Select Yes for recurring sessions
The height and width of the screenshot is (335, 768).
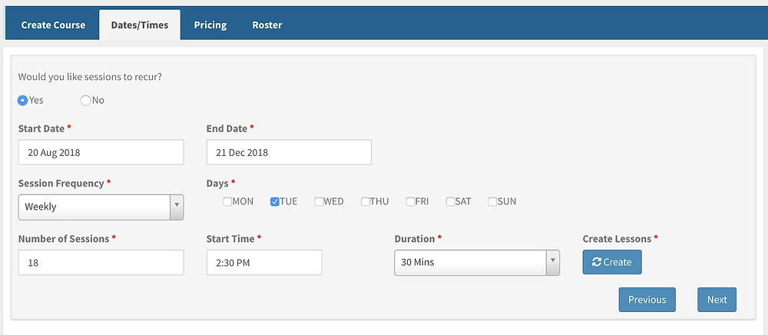coord(22,101)
